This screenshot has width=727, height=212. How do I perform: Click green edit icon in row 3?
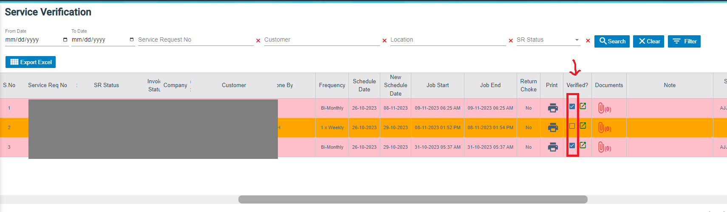click(x=583, y=145)
